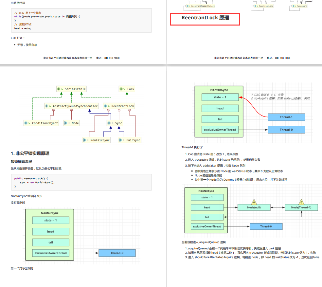Screen dimensions: 322x287
Task: Click the interface icon beside Lock
Action: tap(121, 89)
